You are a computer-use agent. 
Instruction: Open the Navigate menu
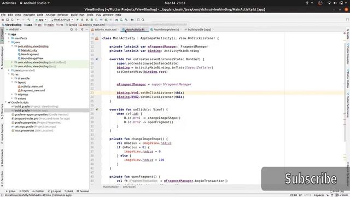(29, 15)
